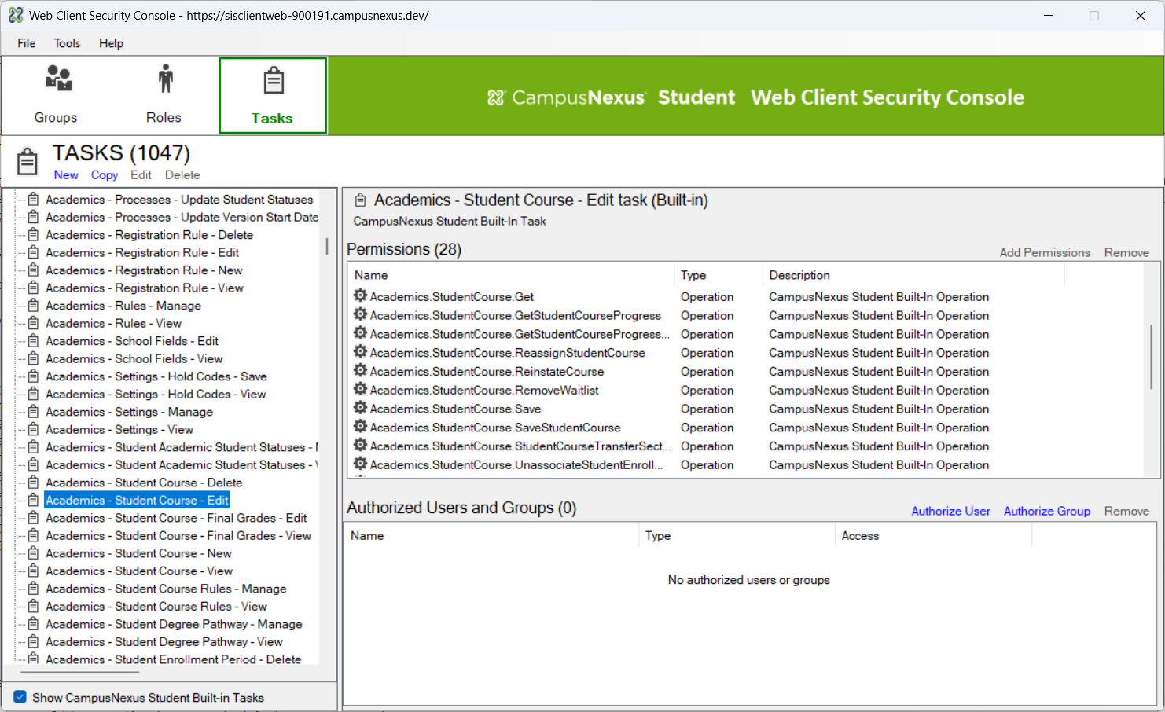Screen dimensions: 1165x712
Task: Click the task tree horizontal scrollbar
Action: pyautogui.click(x=79, y=673)
